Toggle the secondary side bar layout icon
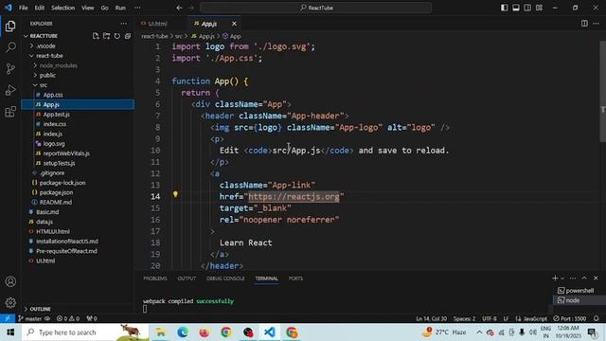 (x=527, y=8)
